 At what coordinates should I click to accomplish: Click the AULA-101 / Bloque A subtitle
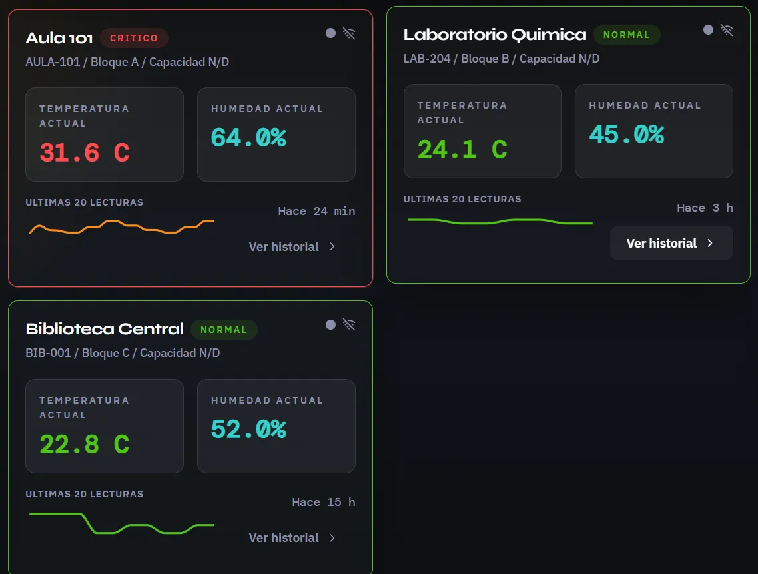(x=127, y=62)
